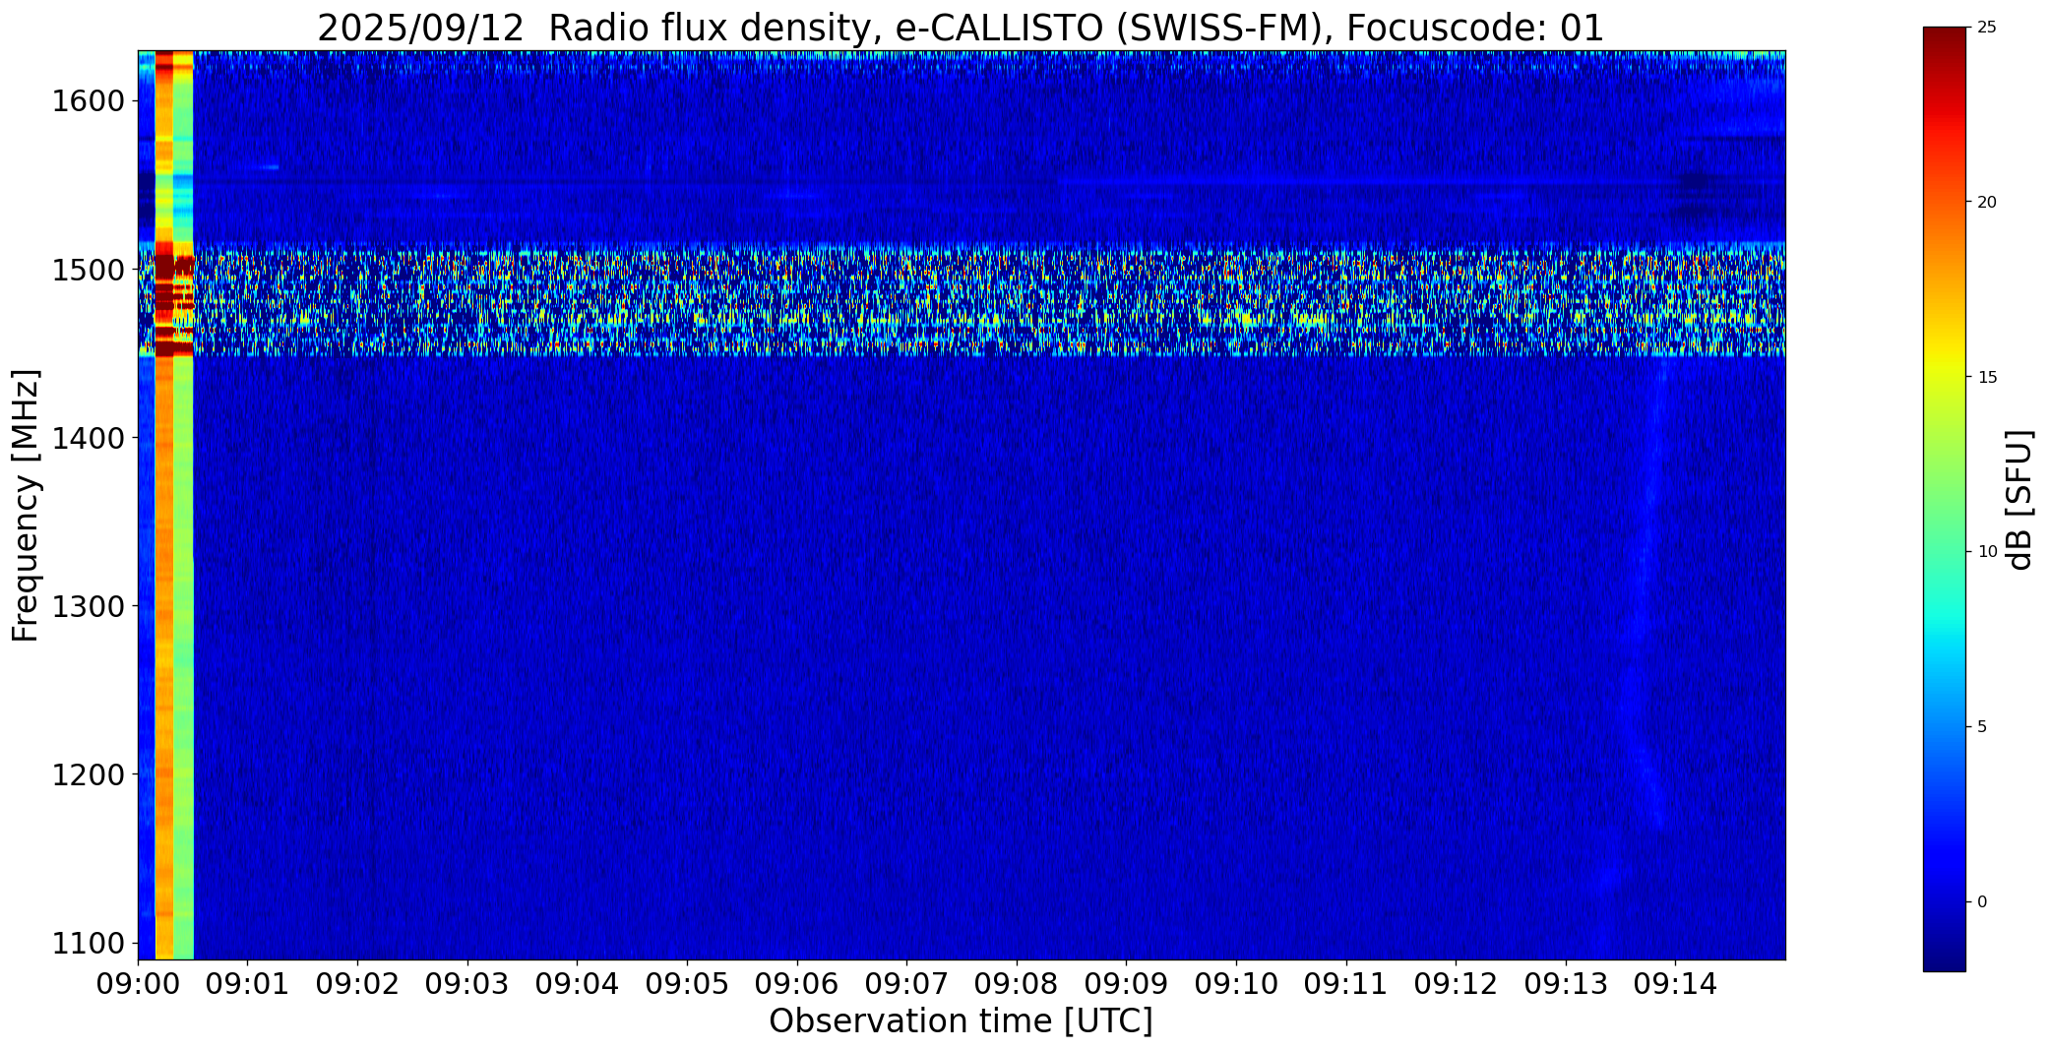Click the 09:02 time tick label
2049x1050 pixels.
357,984
